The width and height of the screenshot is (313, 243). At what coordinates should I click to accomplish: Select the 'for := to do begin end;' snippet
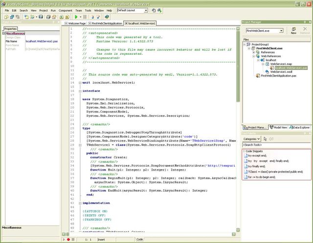click(262, 177)
